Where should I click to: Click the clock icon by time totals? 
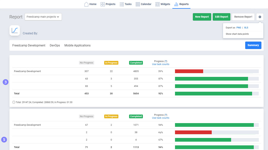(14, 102)
